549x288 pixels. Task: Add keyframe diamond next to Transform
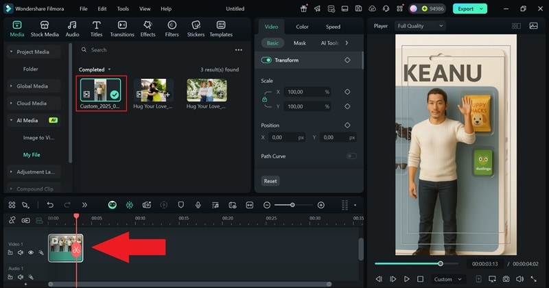tap(347, 60)
